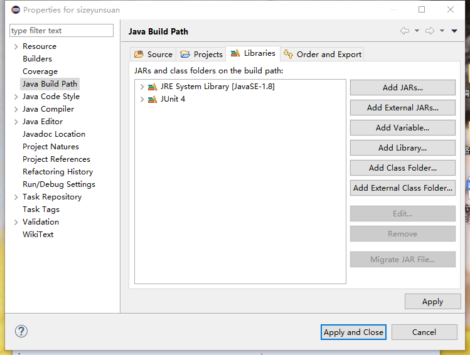Open the view menu triangle dropdown
The image size is (470, 355).
tap(454, 31)
